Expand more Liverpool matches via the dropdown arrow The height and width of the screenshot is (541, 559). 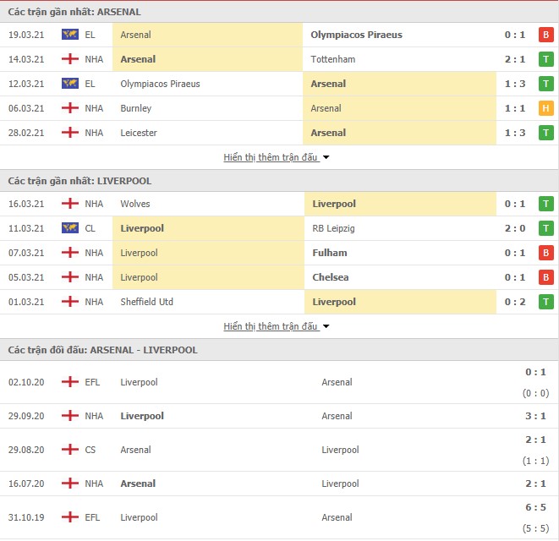(326, 326)
